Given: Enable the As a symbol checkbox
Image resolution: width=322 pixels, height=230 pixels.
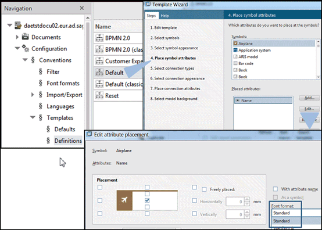Looking at the screenshot, I should [x=276, y=197].
